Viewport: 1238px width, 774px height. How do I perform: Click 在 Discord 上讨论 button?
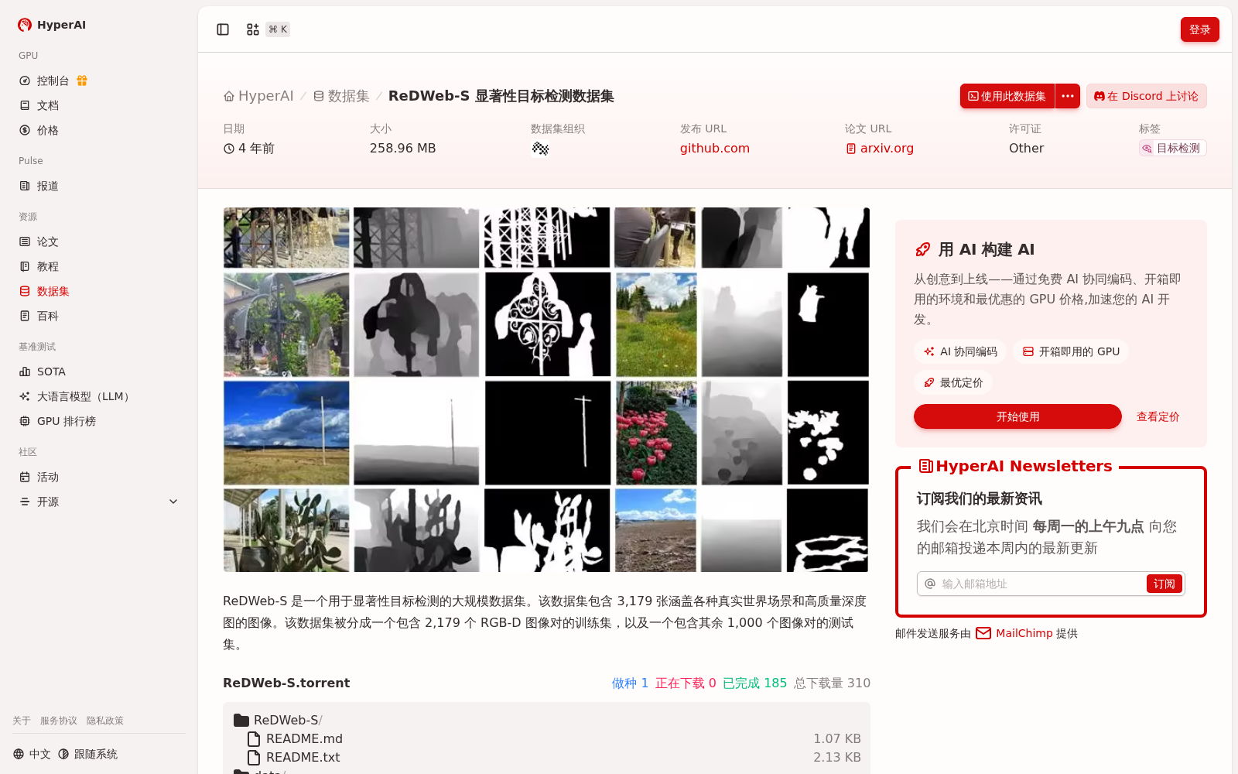pyautogui.click(x=1146, y=96)
